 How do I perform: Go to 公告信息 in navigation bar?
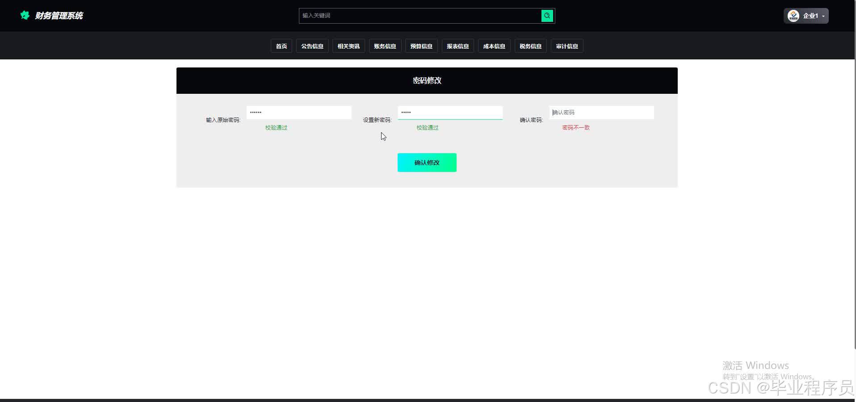312,46
